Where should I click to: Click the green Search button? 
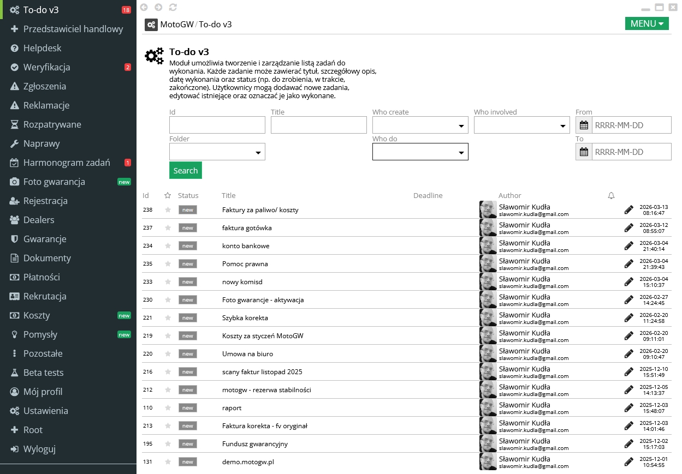185,170
